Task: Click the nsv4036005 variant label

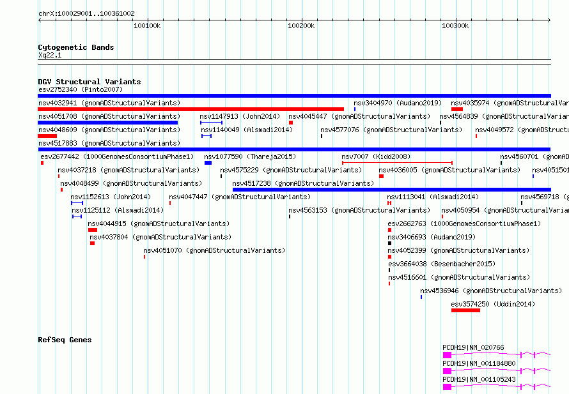Action: pyautogui.click(x=449, y=170)
